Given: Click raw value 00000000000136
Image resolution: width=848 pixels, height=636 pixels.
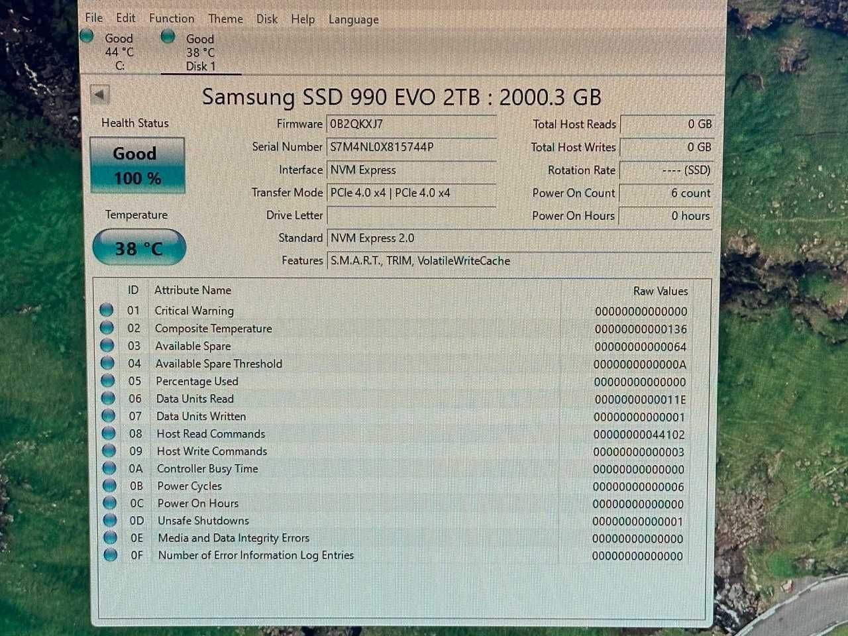Looking at the screenshot, I should [x=641, y=329].
